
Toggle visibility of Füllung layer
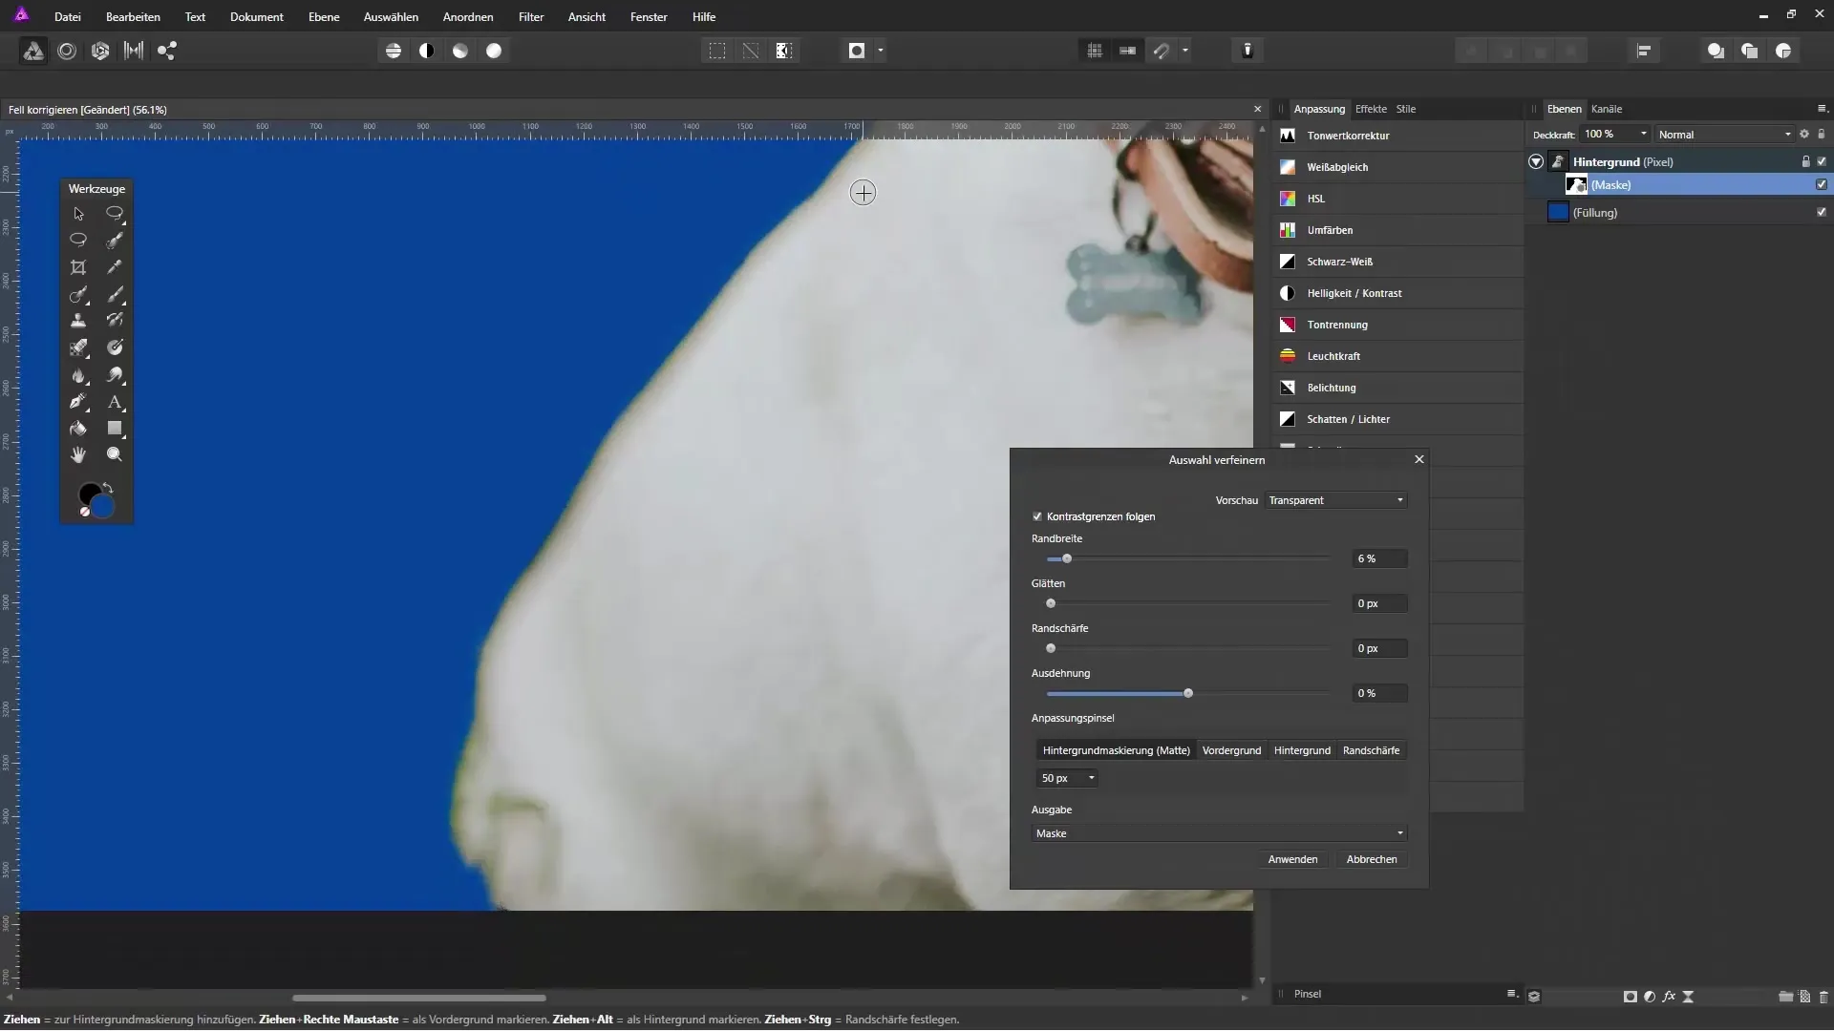coord(1822,212)
